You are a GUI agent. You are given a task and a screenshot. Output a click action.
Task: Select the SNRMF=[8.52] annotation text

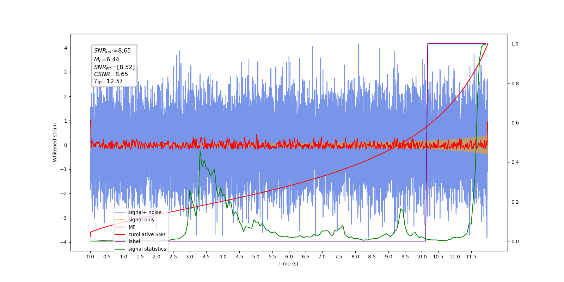(x=114, y=67)
